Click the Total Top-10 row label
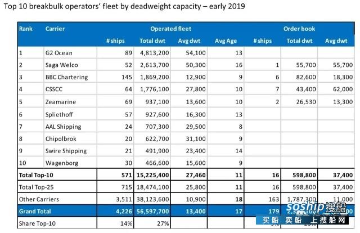Viewport: 360px width, 233px height. coord(36,175)
